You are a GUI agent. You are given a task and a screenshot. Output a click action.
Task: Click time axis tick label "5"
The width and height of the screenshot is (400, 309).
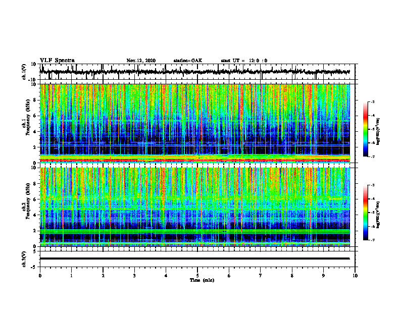[197, 276]
